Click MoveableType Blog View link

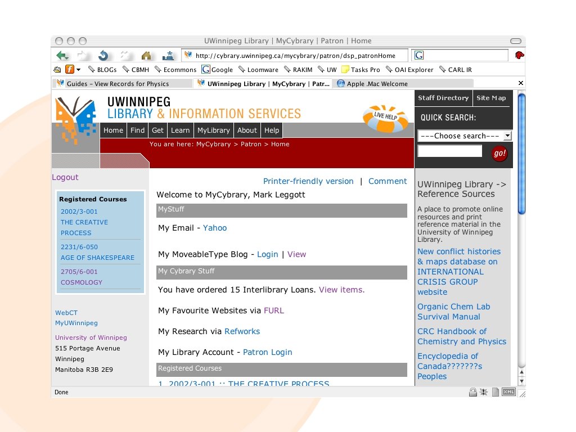point(296,255)
